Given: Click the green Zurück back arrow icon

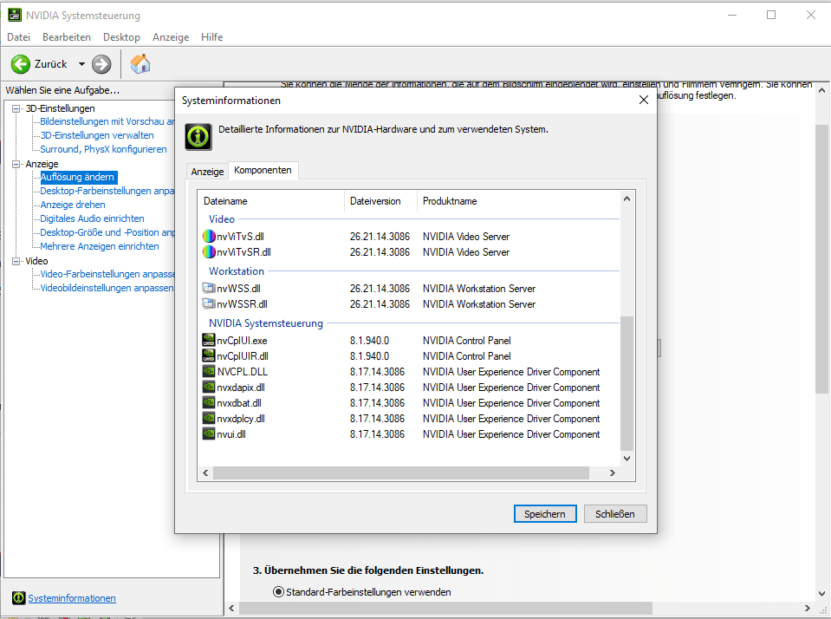Looking at the screenshot, I should click(21, 64).
